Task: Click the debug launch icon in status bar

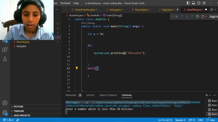Action: click(18, 120)
